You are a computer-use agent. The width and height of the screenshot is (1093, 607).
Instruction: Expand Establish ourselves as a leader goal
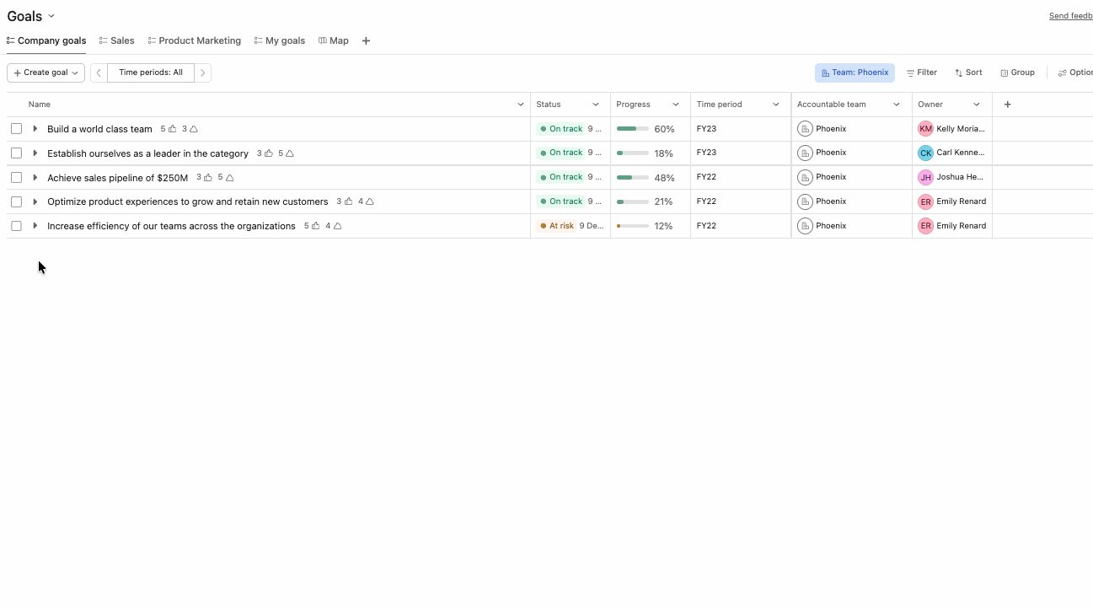pos(35,153)
